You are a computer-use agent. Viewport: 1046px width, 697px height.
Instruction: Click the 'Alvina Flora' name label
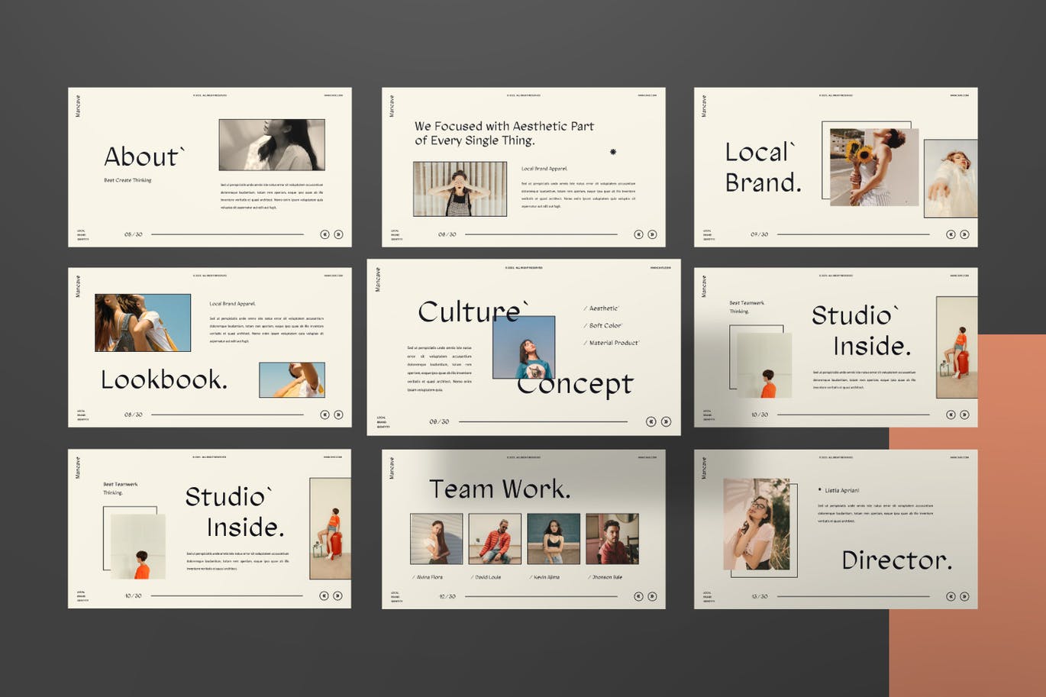[429, 577]
